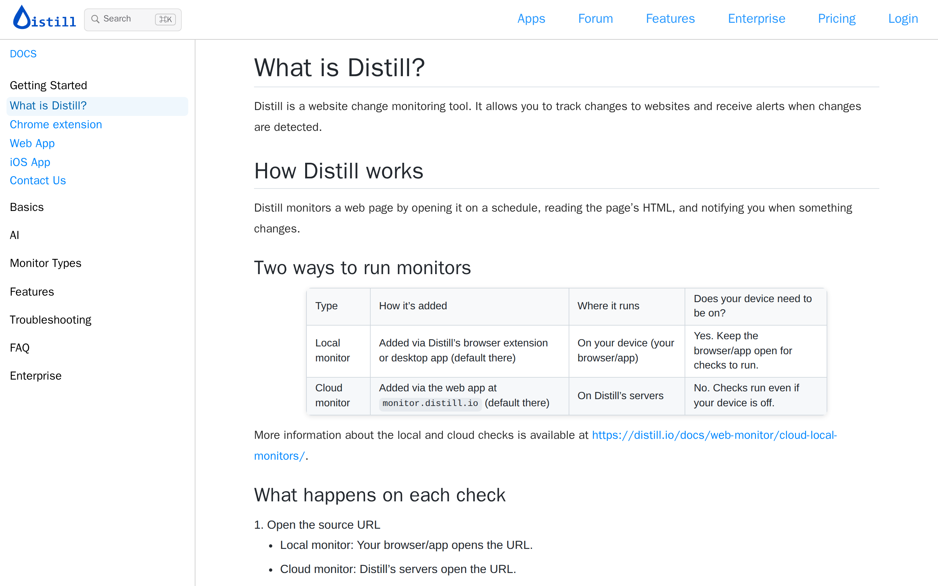The image size is (938, 586).
Task: Expand the FAQ sidebar section
Action: coord(20,348)
